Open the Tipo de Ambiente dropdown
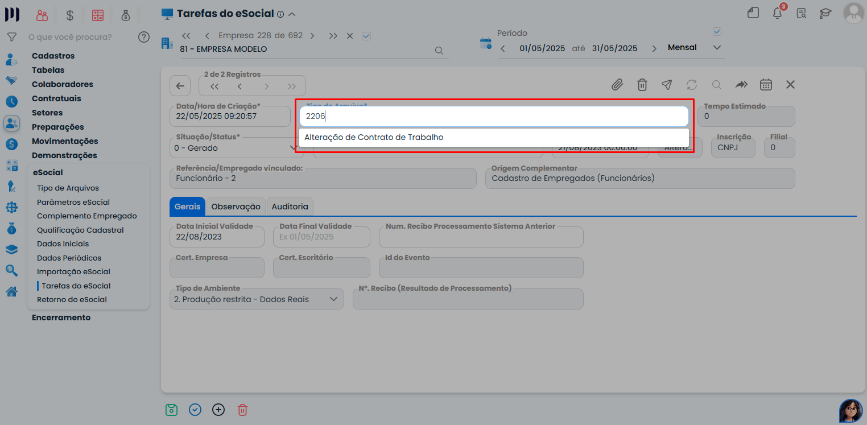867x425 pixels. [257, 299]
